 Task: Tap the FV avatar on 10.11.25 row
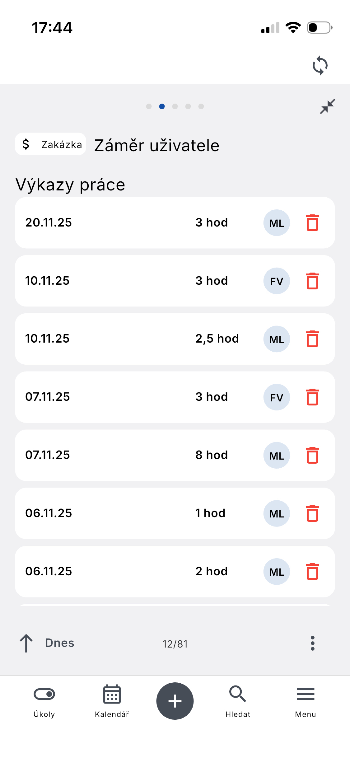tap(277, 281)
